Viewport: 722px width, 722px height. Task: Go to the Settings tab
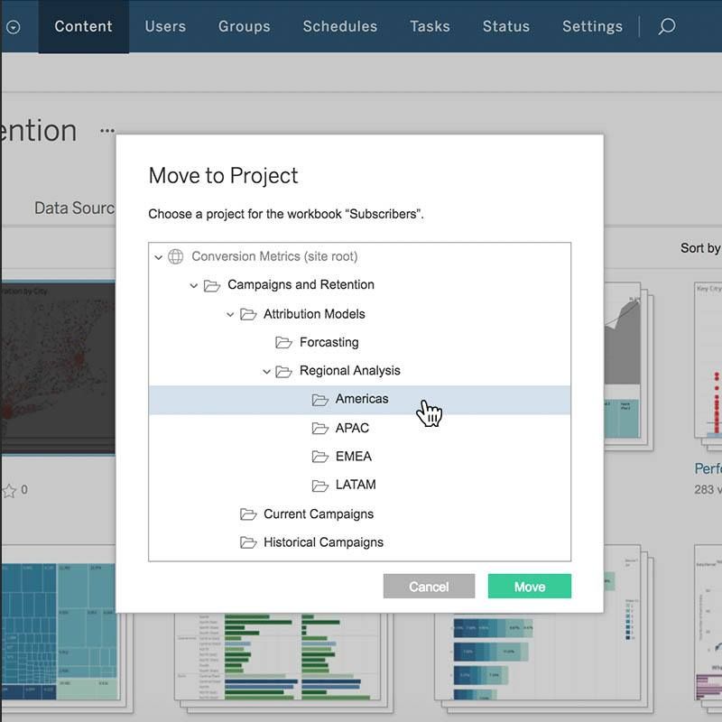(x=592, y=26)
